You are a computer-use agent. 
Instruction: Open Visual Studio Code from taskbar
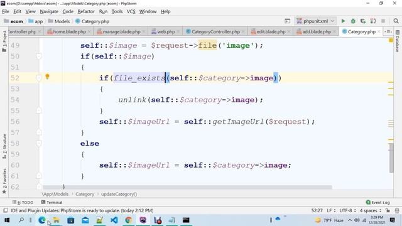[114, 220]
